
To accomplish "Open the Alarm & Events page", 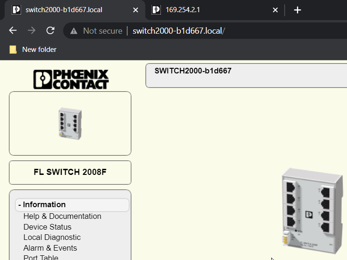I will tap(50, 248).
